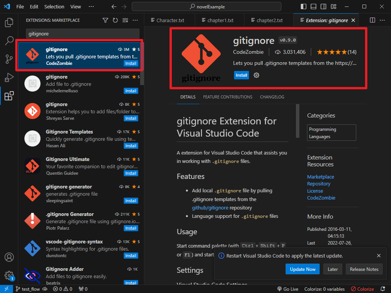Follow the github/gitignore link
The width and height of the screenshot is (391, 293).
point(210,208)
